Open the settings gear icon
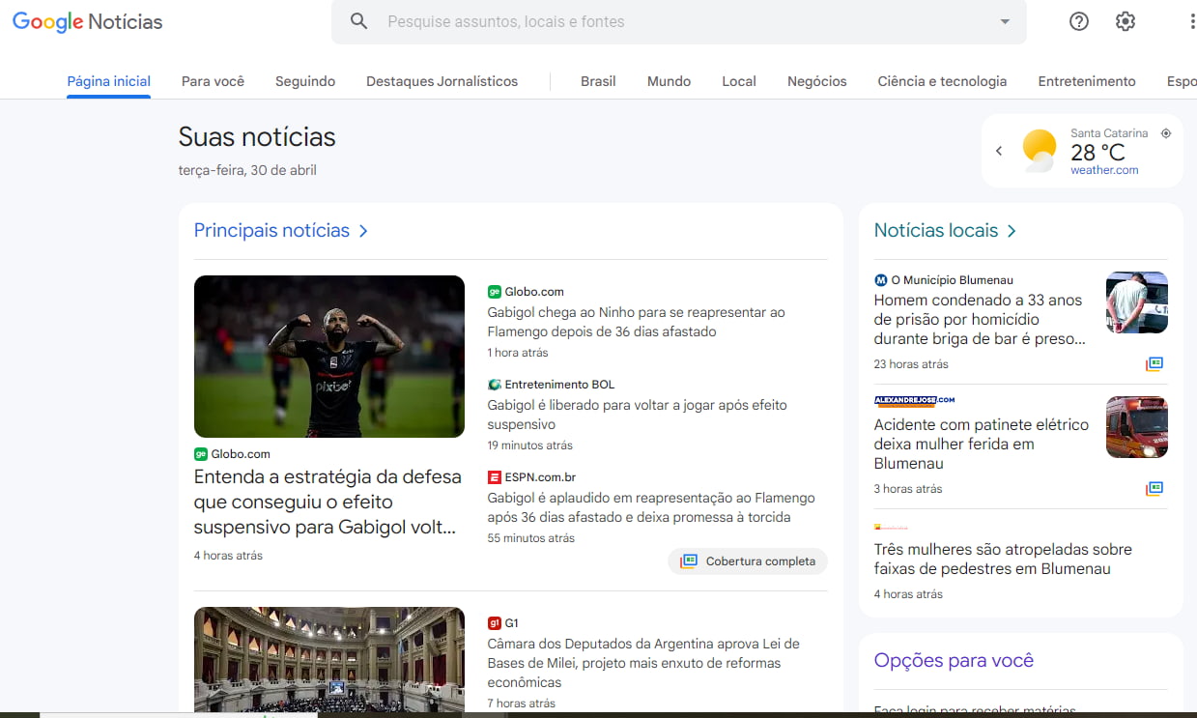The image size is (1197, 718). [1126, 21]
